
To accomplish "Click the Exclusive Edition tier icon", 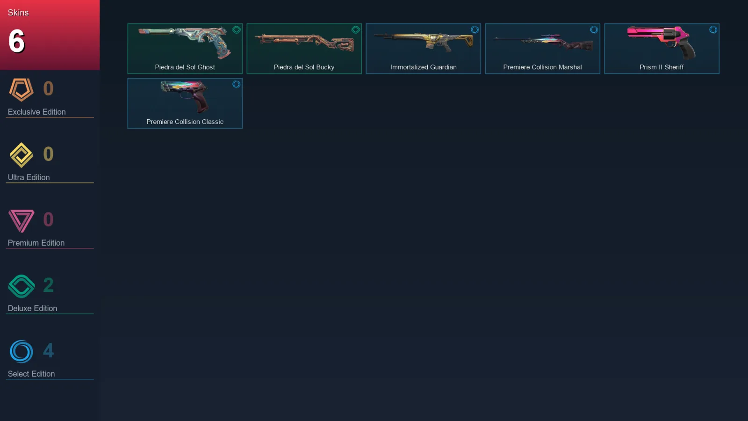I will 21,89.
